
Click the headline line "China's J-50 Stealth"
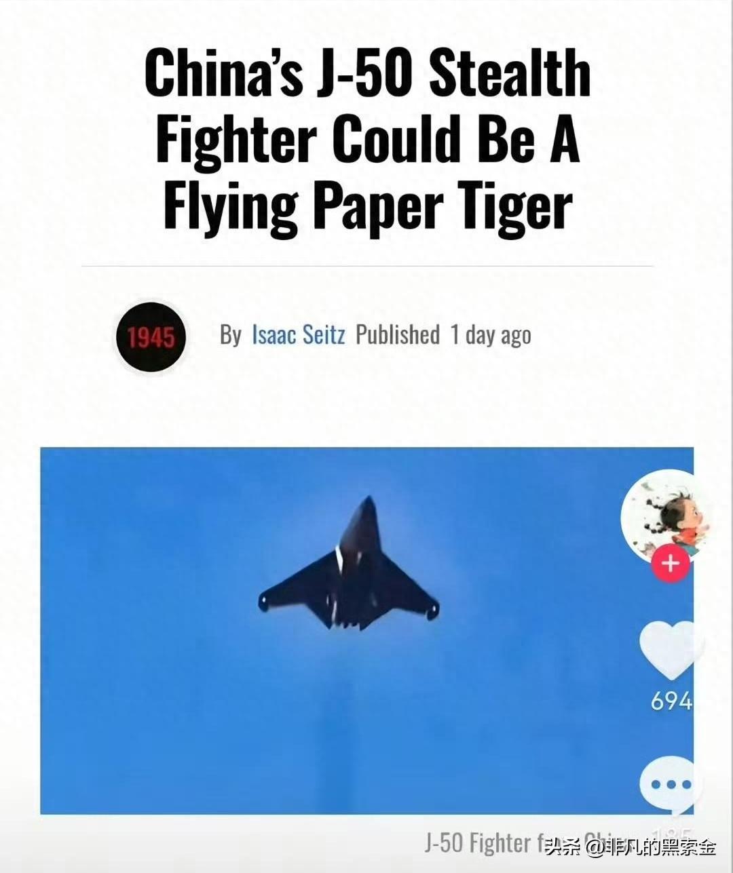click(x=367, y=74)
